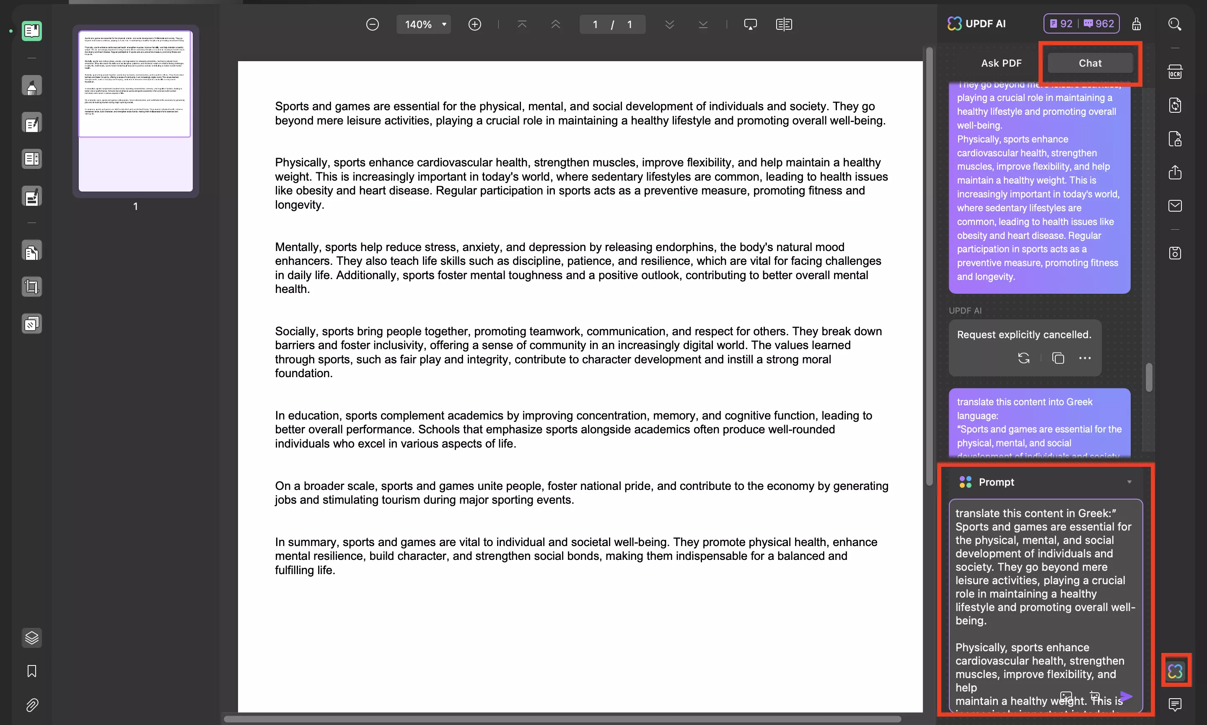Toggle presentation mode on
This screenshot has width=1207, height=725.
(x=750, y=23)
